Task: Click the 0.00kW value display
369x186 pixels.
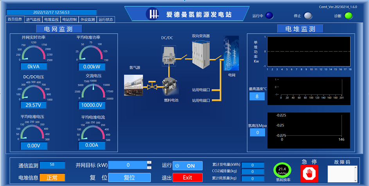Action: tap(92, 67)
